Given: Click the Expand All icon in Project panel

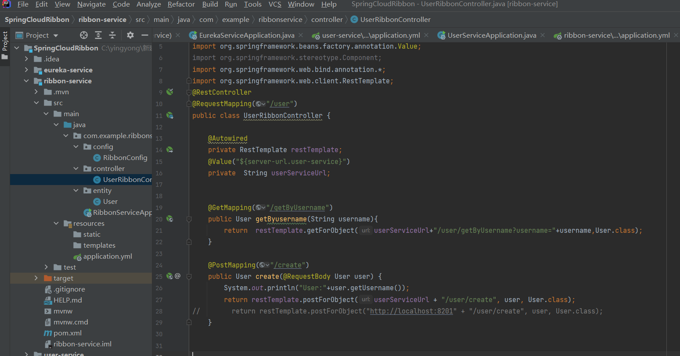Looking at the screenshot, I should coord(98,35).
